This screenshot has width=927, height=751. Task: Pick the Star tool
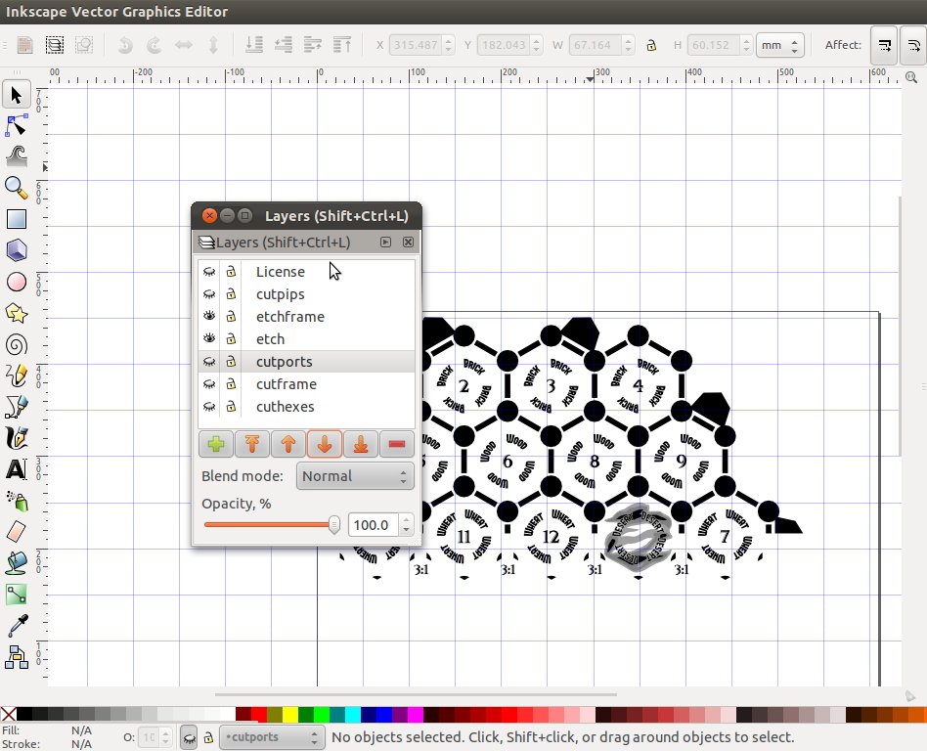point(16,313)
